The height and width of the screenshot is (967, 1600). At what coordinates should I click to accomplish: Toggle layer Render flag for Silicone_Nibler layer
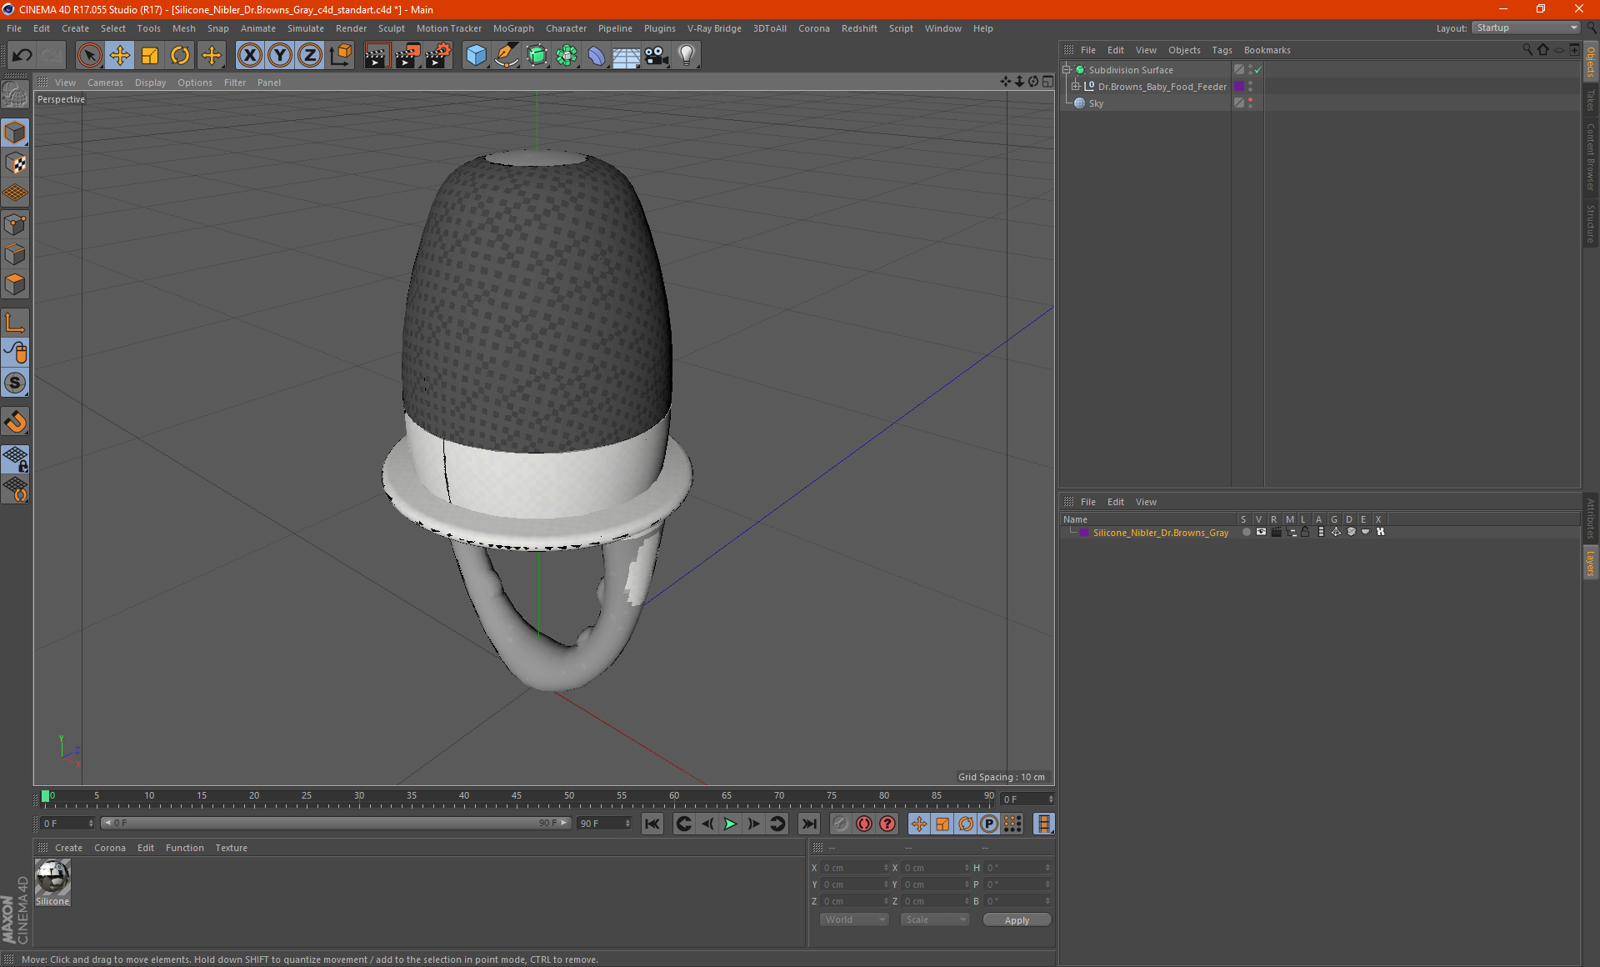[1276, 533]
